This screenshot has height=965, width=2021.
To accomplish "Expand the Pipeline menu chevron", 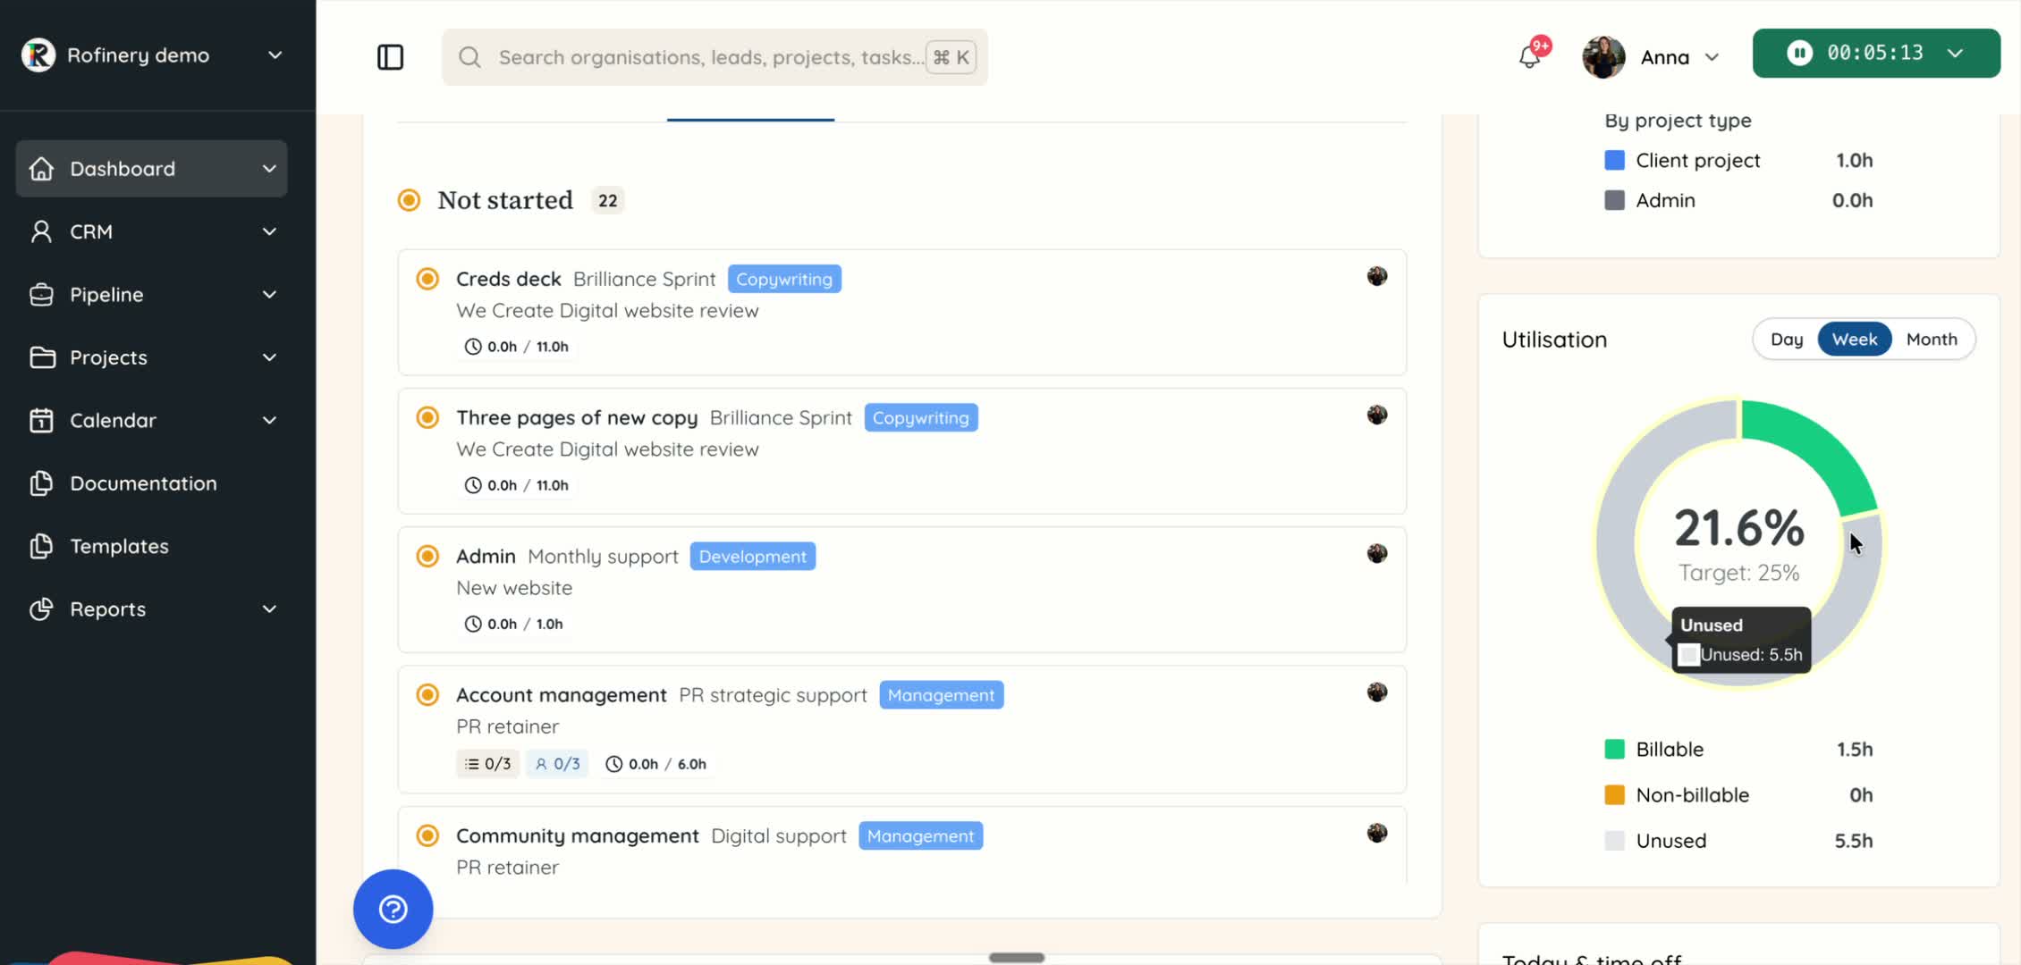I will coord(269,294).
